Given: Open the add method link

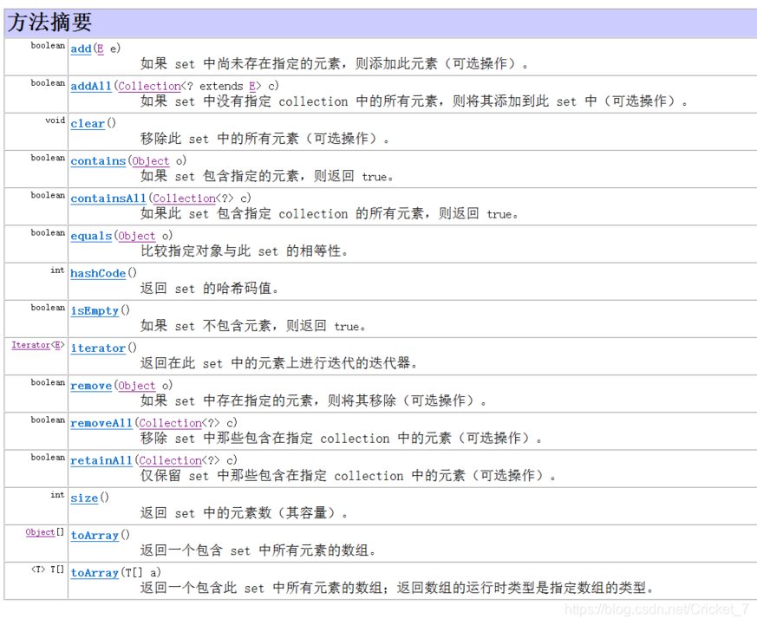Looking at the screenshot, I should pos(82,49).
